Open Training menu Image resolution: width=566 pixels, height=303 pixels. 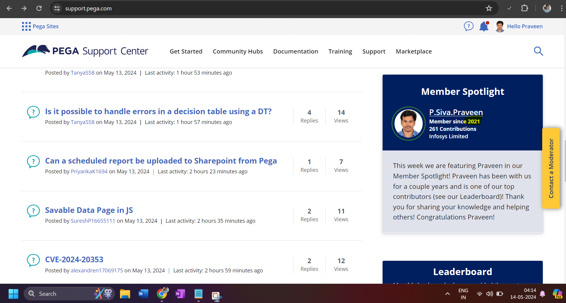(x=340, y=51)
